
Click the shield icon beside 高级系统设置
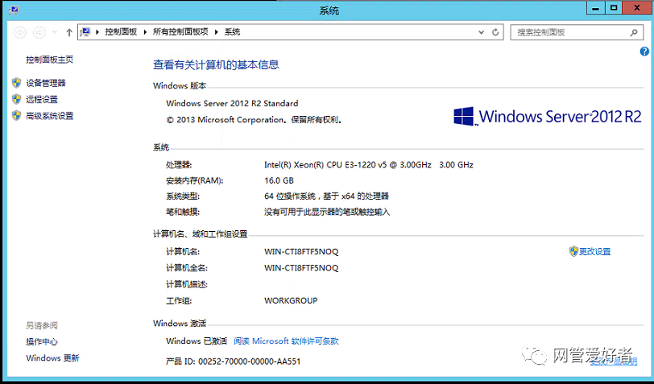pyautogui.click(x=16, y=115)
